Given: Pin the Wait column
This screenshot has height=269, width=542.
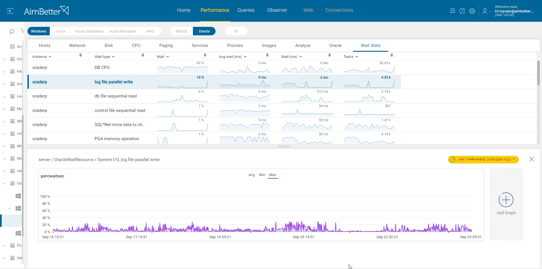Looking at the screenshot, I should [205, 55].
